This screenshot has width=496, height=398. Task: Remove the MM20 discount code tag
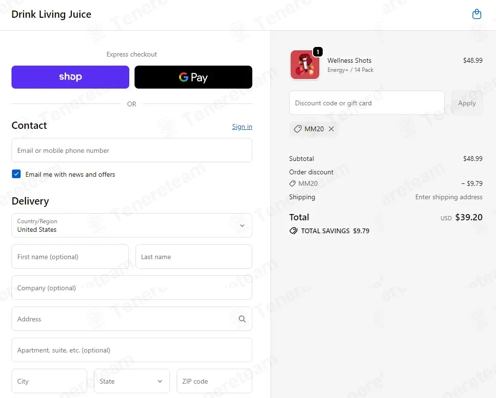(x=331, y=129)
